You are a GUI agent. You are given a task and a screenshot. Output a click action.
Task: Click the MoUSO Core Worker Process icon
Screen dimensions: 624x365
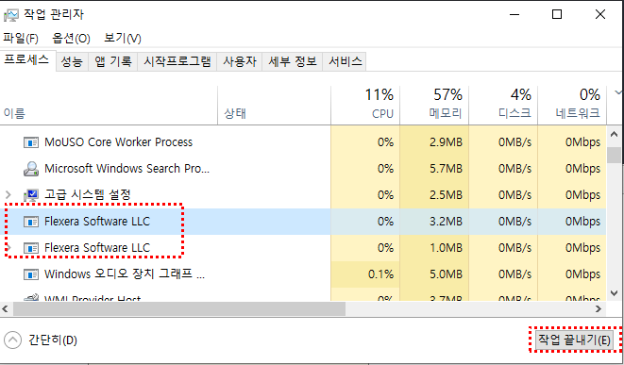pyautogui.click(x=31, y=142)
